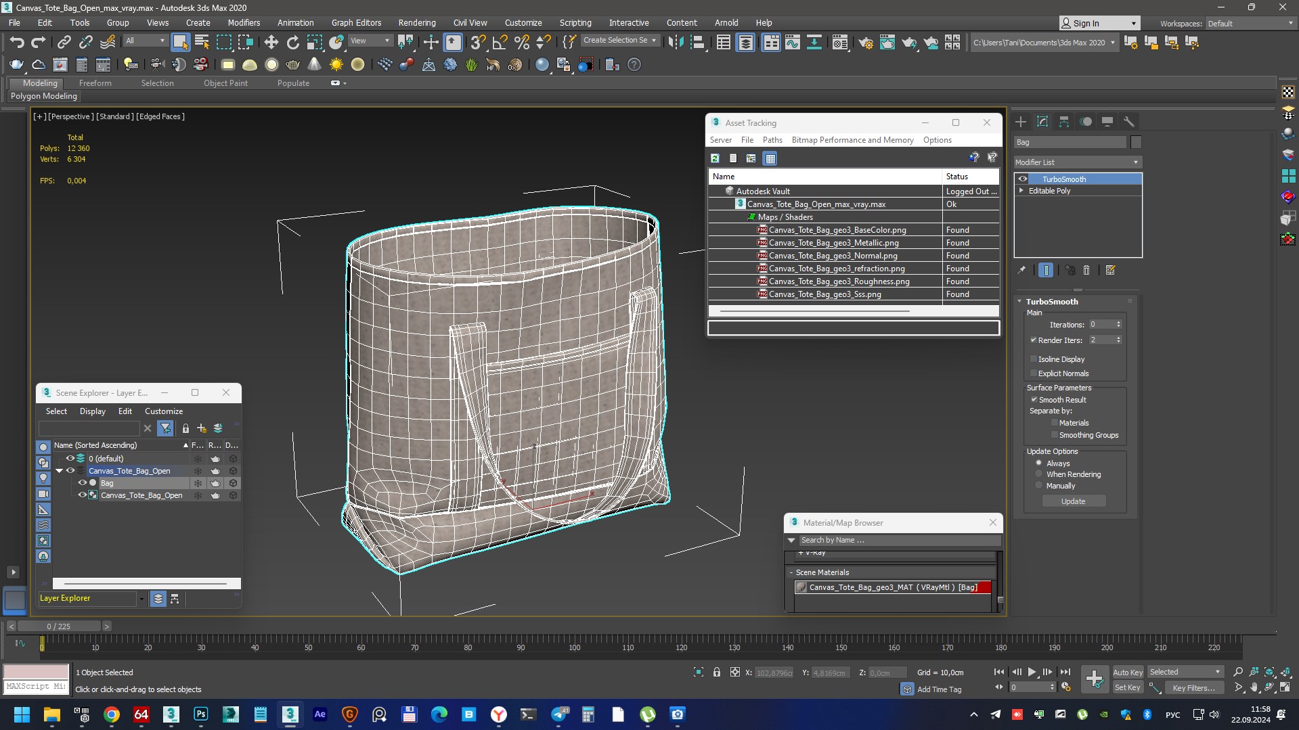Screen dimensions: 1299x730
Task: Open Scene Explorer Customize menu
Action: (x=164, y=411)
